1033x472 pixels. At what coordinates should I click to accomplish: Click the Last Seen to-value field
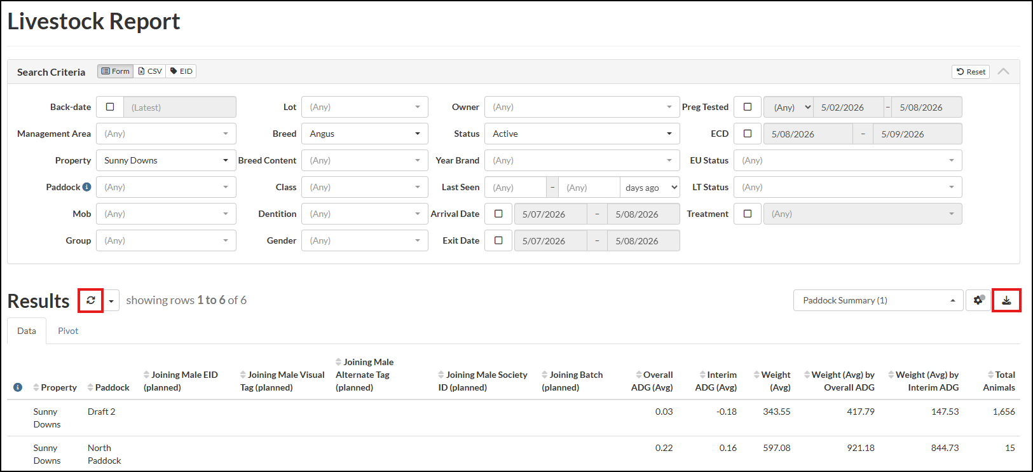[x=589, y=187]
